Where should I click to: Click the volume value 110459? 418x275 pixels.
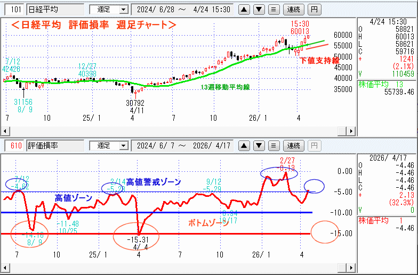point(403,73)
